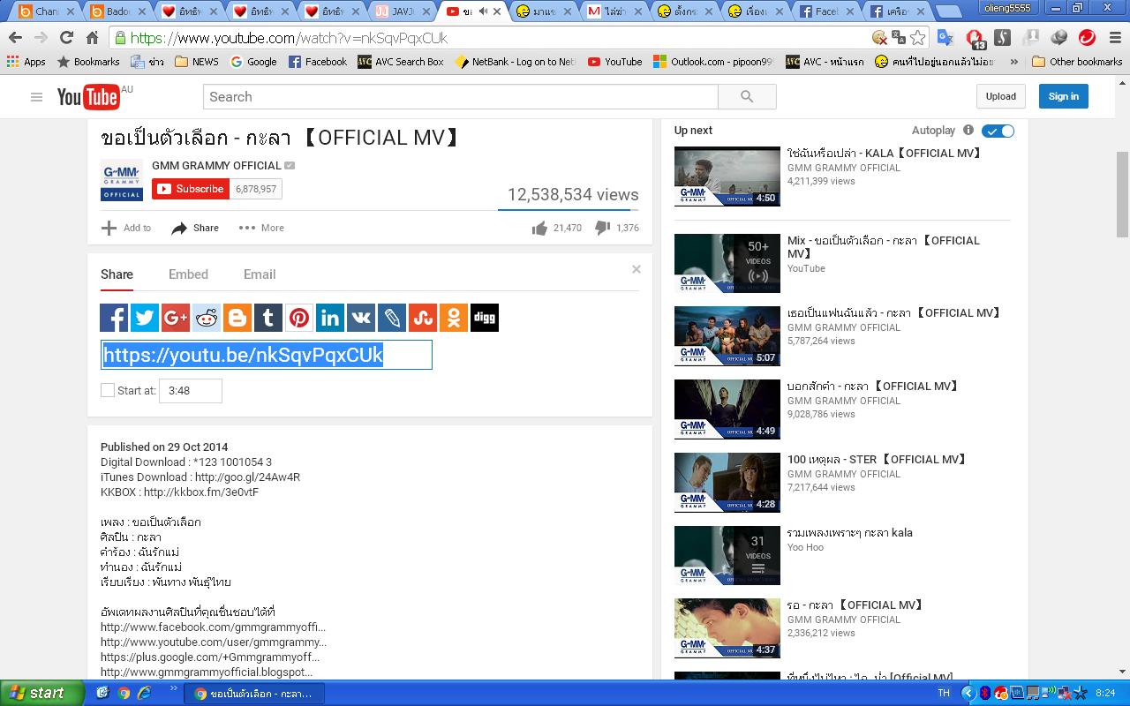Click the Sign in button
This screenshot has width=1130, height=706.
point(1063,96)
